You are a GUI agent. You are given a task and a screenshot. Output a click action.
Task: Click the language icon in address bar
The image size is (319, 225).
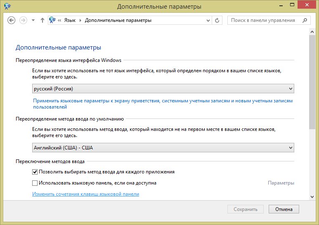click(x=53, y=20)
